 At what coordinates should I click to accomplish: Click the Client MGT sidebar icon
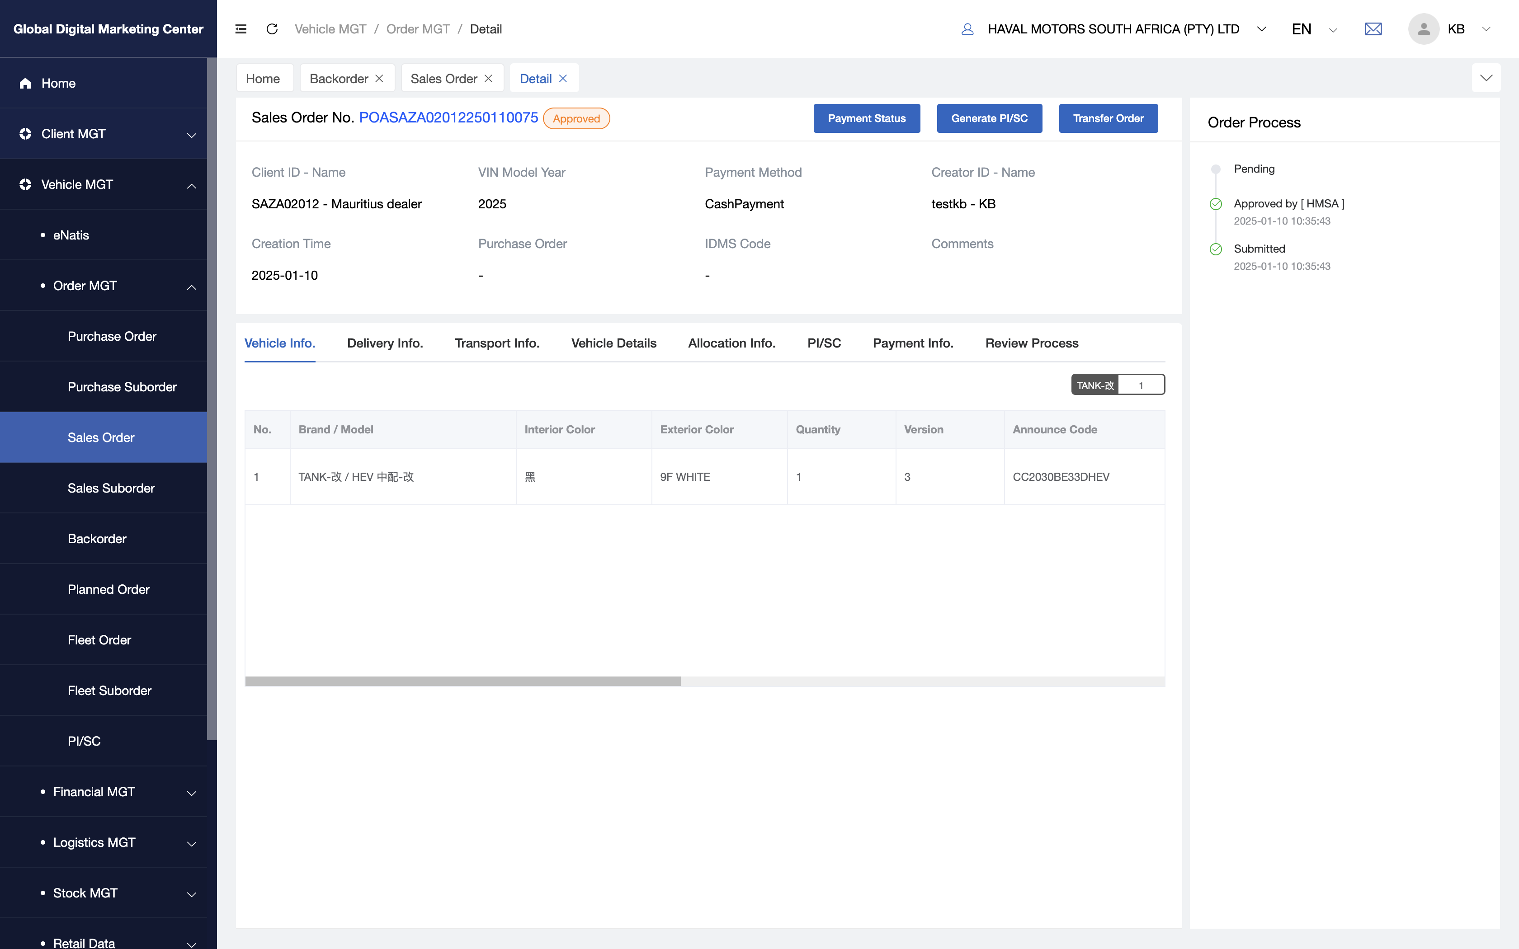pos(25,134)
